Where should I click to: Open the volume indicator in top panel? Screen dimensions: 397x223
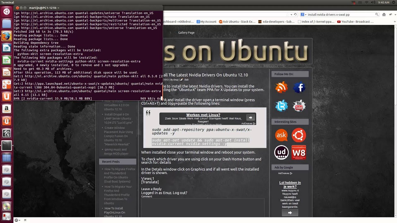tap(373, 2)
